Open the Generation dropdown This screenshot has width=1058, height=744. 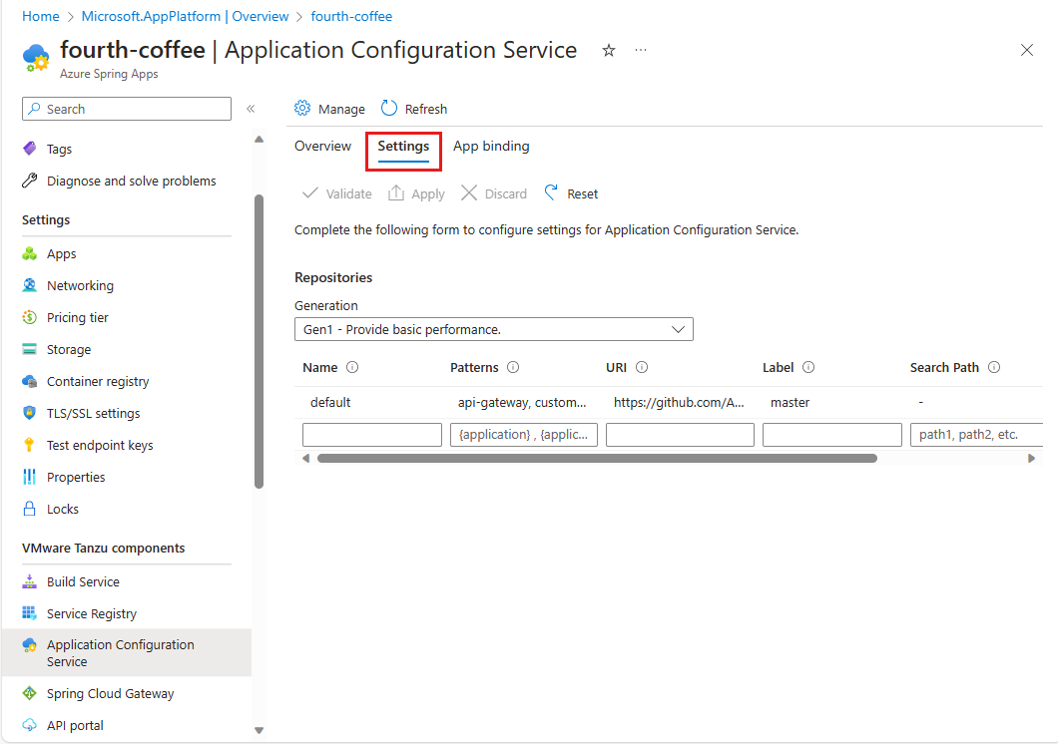[493, 329]
